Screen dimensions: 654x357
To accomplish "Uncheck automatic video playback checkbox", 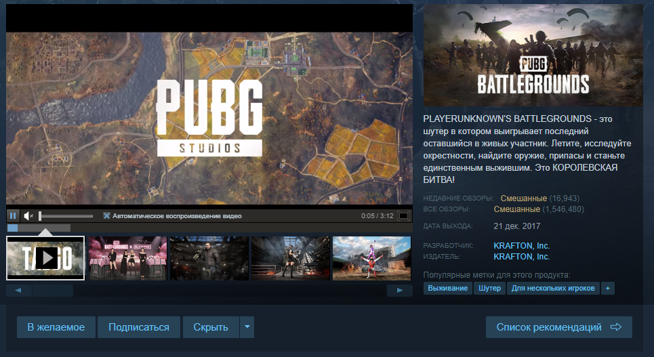I will point(106,215).
